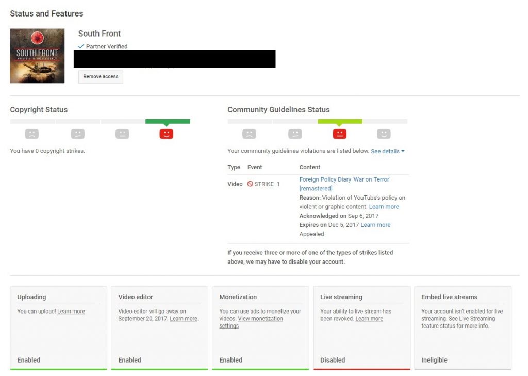Open the South Front channel avatar
This screenshot has height=376, width=528.
point(37,56)
